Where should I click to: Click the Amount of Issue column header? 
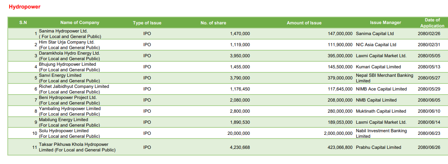(304, 23)
